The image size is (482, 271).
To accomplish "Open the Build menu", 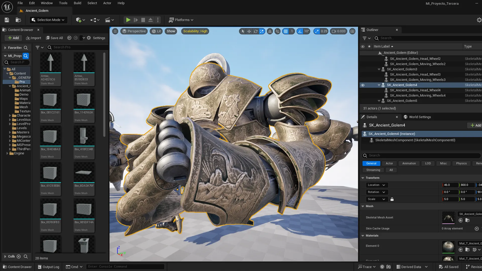I will pos(77,3).
